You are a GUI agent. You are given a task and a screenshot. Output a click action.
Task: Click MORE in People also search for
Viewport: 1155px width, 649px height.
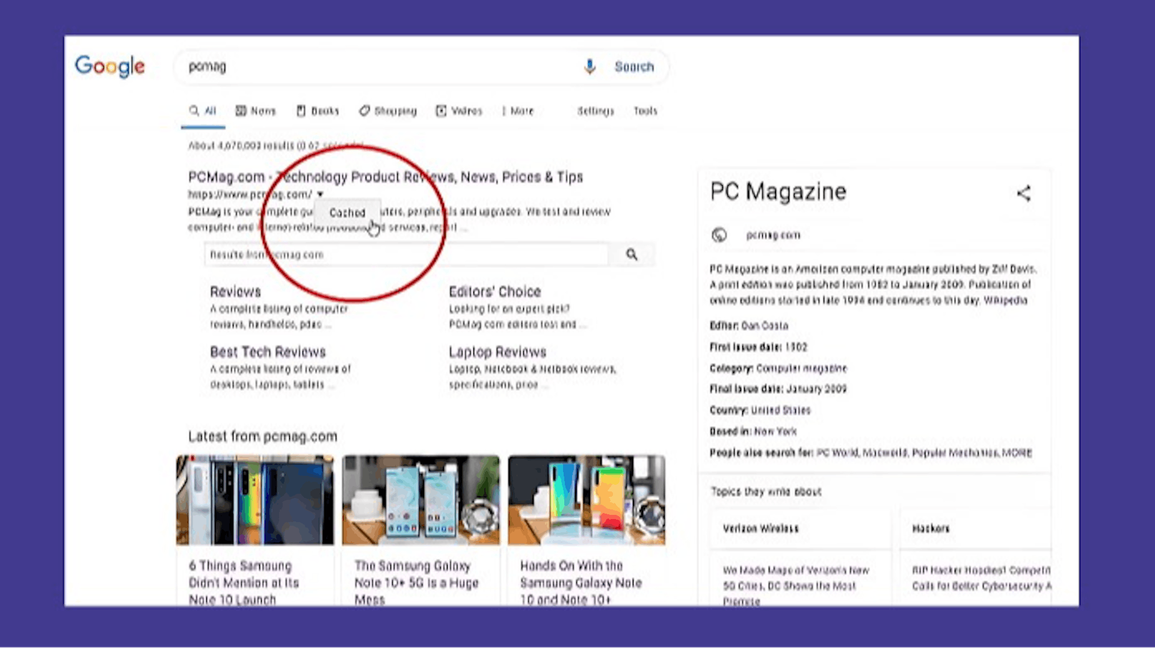(1017, 453)
